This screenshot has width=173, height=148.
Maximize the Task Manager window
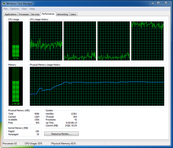(158, 3)
